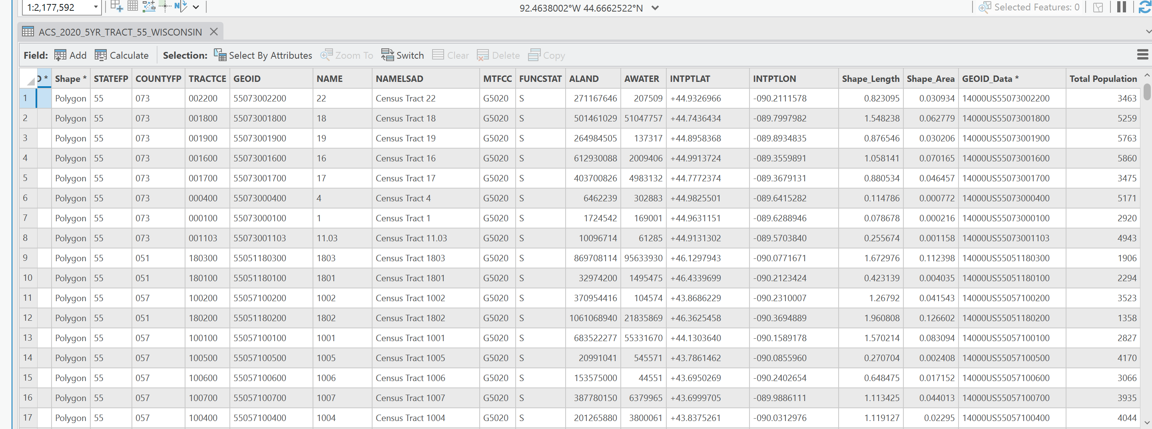1152x429 pixels.
Task: Toggle the north correction icon
Action: pos(181,6)
